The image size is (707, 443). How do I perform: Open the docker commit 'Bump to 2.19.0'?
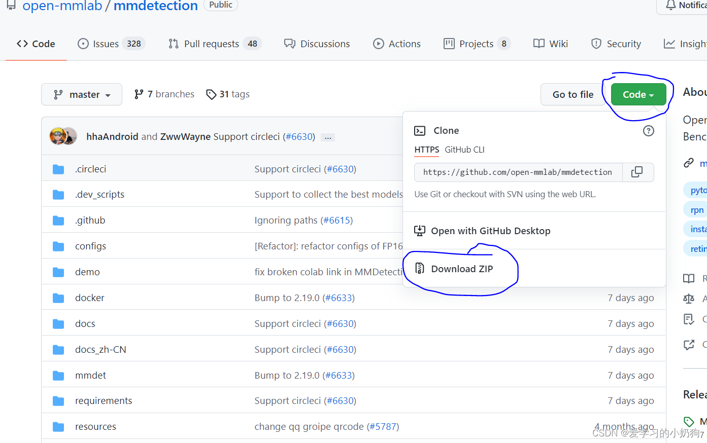coord(287,298)
